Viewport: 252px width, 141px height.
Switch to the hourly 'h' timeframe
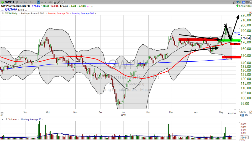tap(35, 2)
